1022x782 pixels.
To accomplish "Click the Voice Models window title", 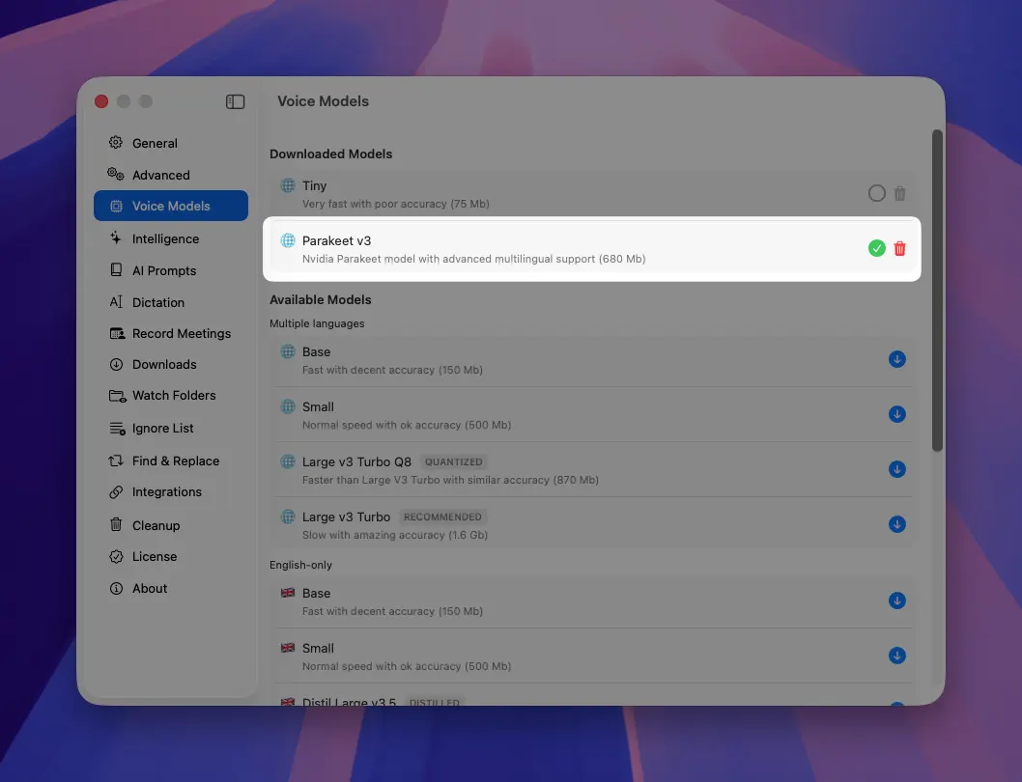I will click(324, 101).
